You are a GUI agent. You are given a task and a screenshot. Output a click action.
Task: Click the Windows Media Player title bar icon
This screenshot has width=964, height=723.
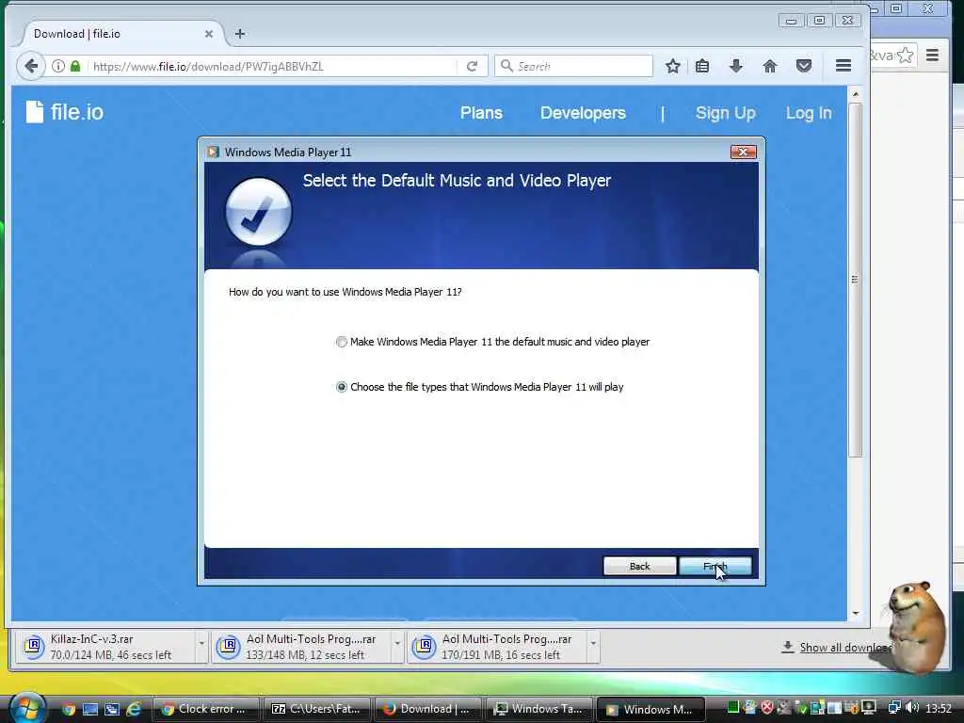(214, 152)
